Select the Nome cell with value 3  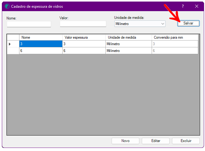click(41, 44)
